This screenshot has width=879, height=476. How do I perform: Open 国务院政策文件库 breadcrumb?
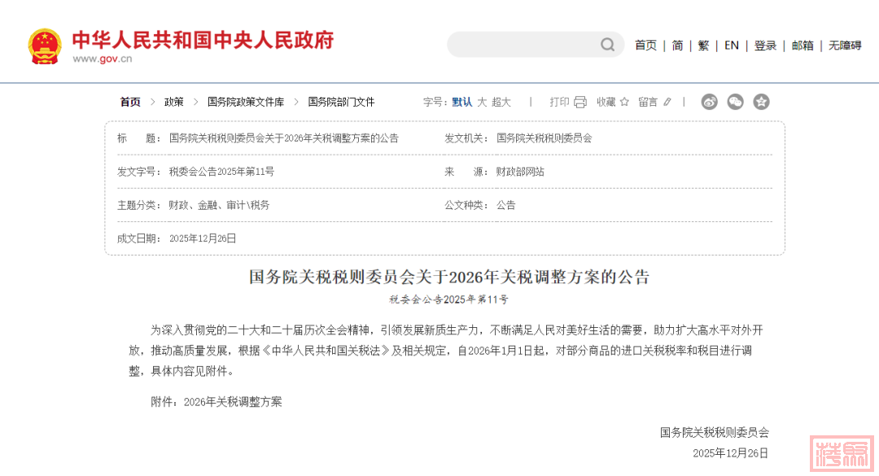click(x=246, y=102)
